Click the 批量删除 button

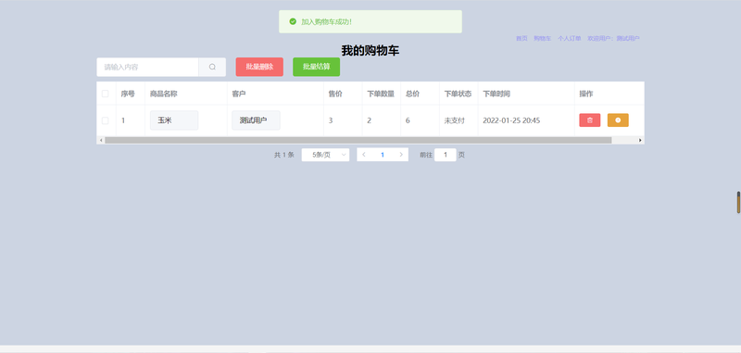point(259,67)
